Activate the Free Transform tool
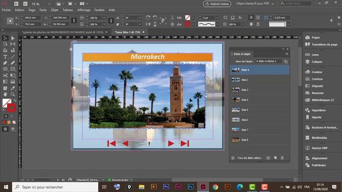342x192 pixels. pyautogui.click(x=13, y=76)
